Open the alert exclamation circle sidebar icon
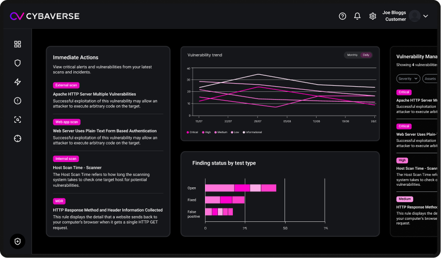The image size is (441, 258). pyautogui.click(x=18, y=101)
